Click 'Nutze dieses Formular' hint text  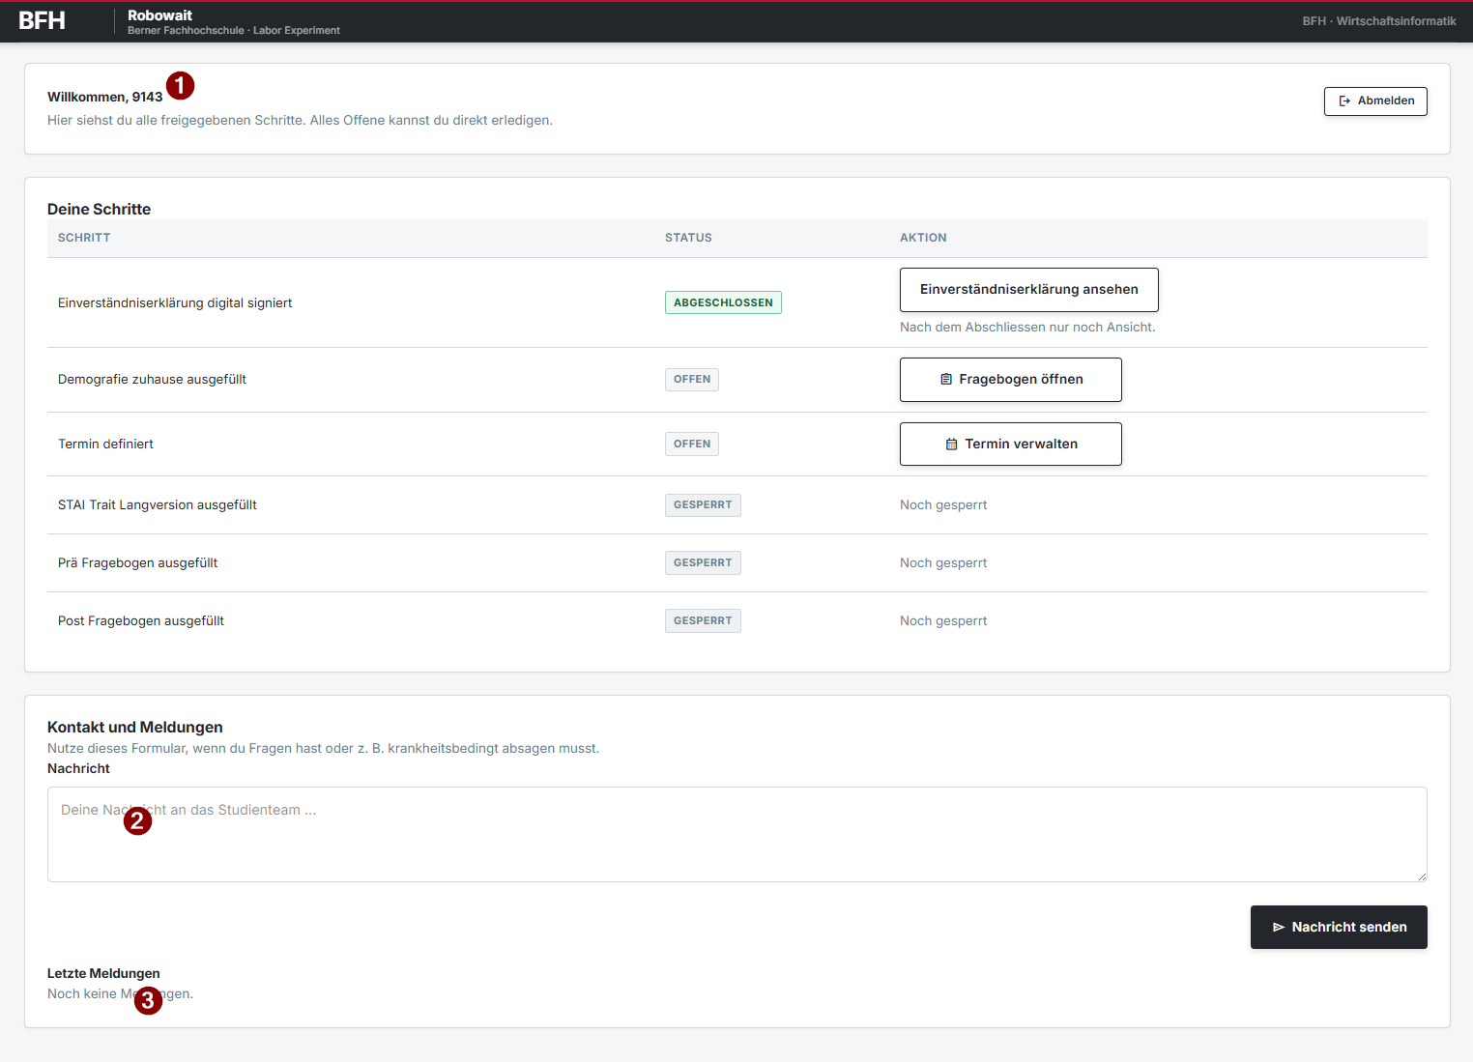pos(323,749)
